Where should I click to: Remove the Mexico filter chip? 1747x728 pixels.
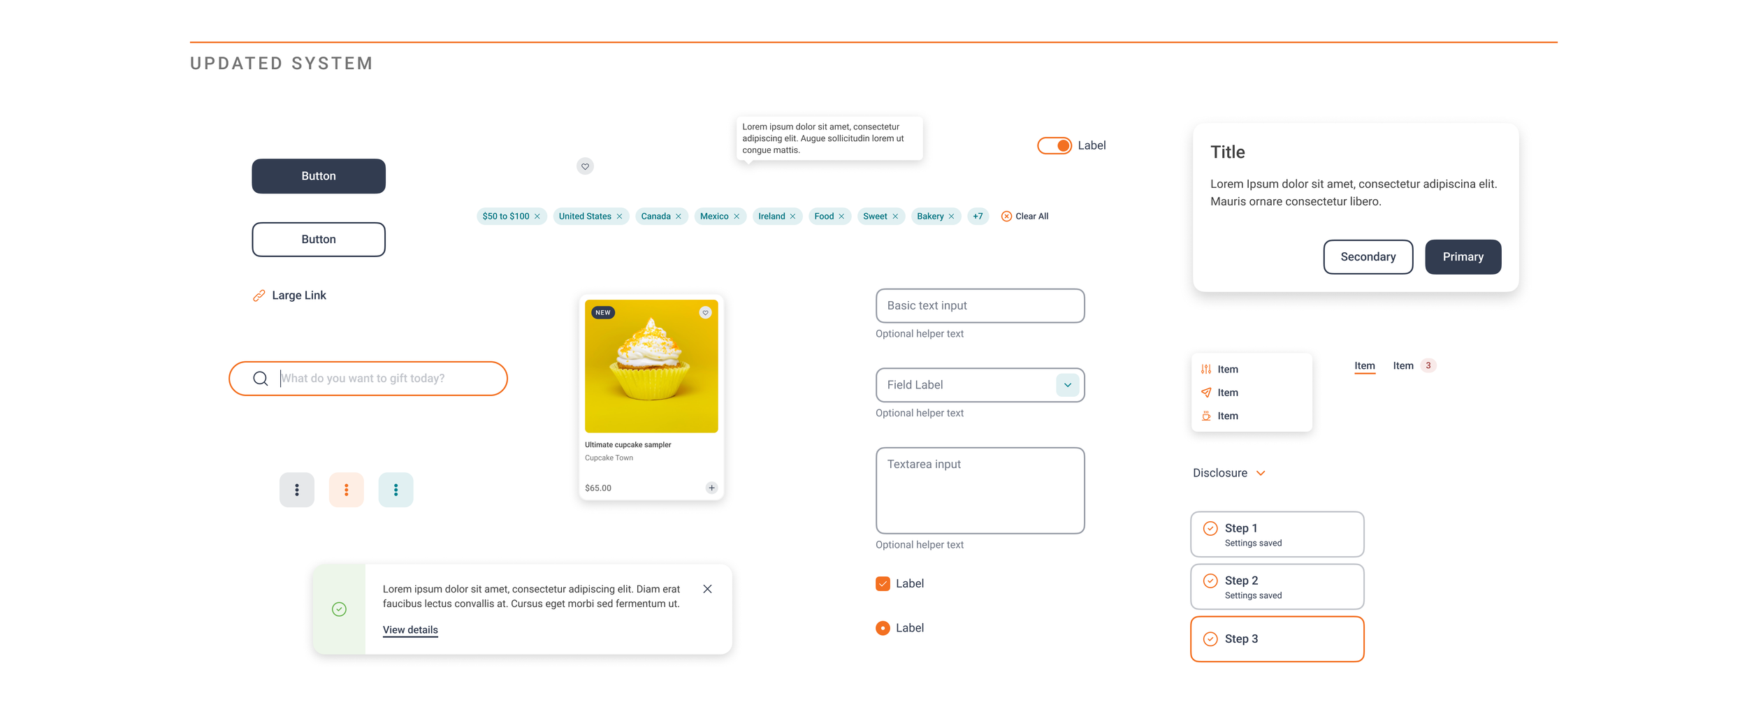[x=737, y=217]
